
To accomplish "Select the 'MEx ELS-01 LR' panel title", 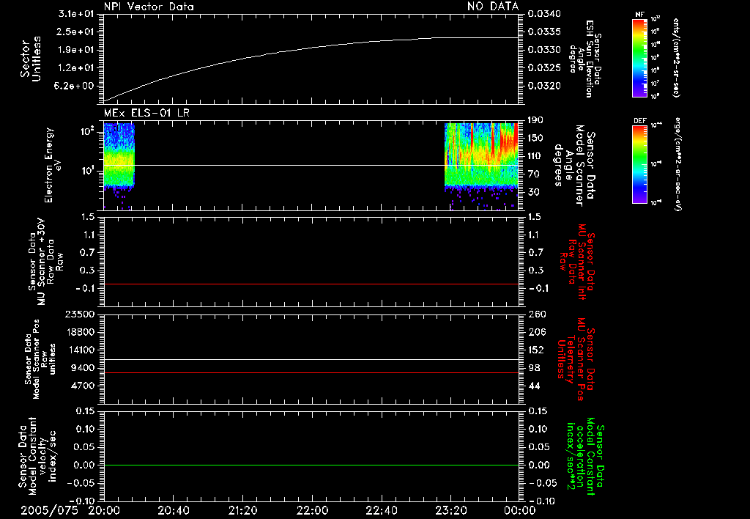I will (146, 113).
